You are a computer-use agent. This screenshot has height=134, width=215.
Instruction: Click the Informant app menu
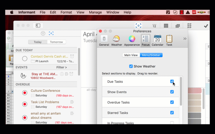(x=27, y=12)
